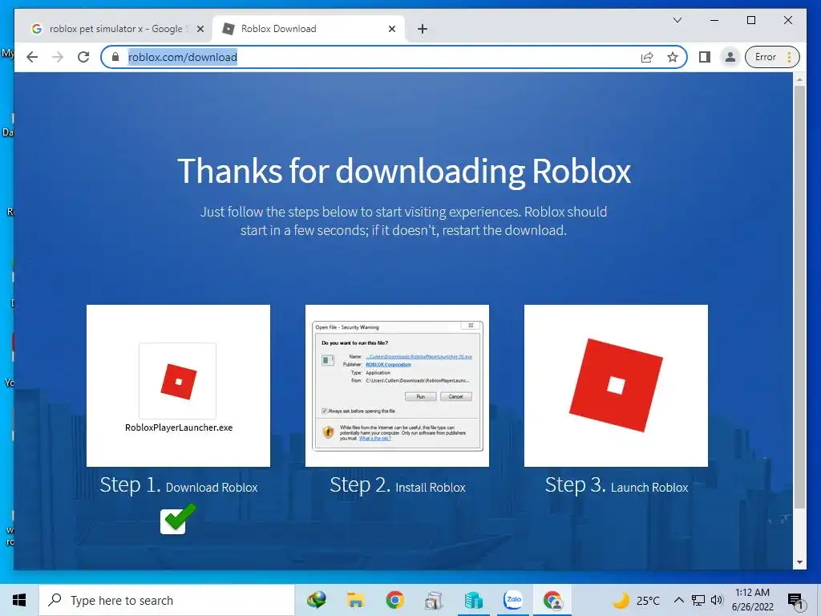Close the Roblox Download tab
Screen dimensions: 821x616
click(x=391, y=30)
